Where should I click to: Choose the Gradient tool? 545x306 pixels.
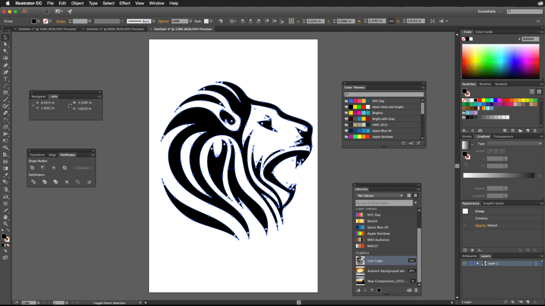[x=5, y=168]
